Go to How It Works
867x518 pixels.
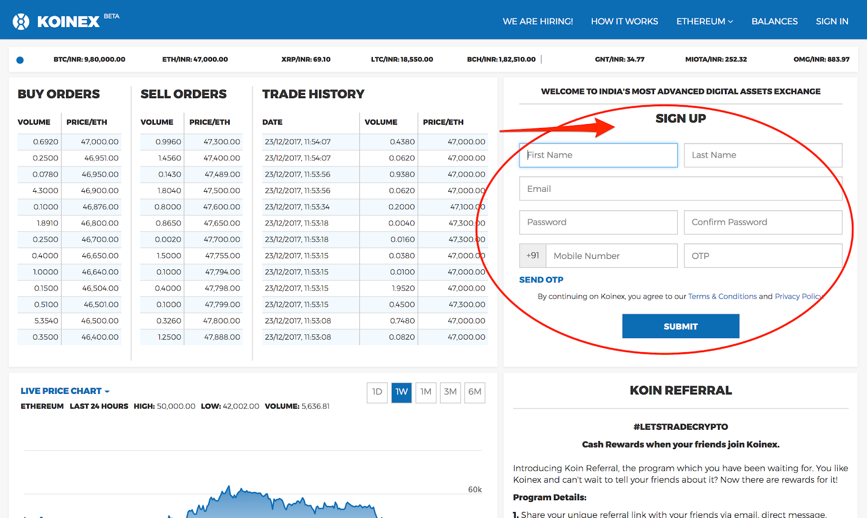pyautogui.click(x=624, y=21)
